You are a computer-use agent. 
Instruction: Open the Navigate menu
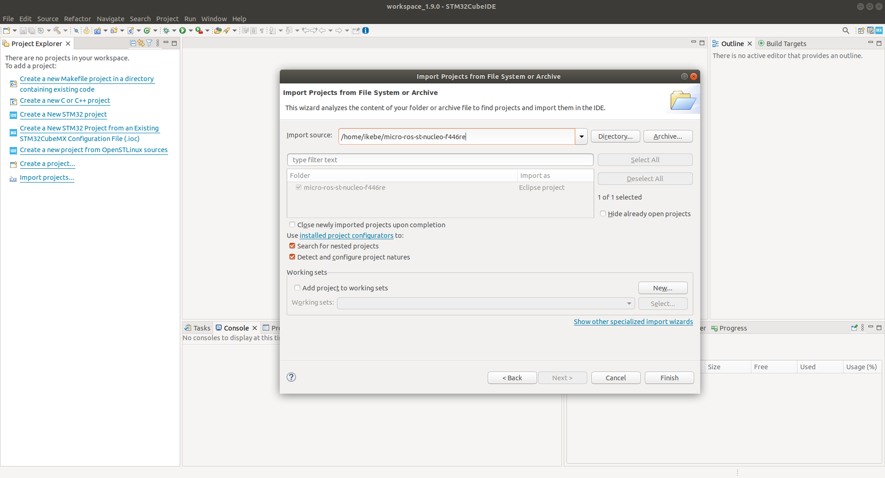(x=111, y=19)
